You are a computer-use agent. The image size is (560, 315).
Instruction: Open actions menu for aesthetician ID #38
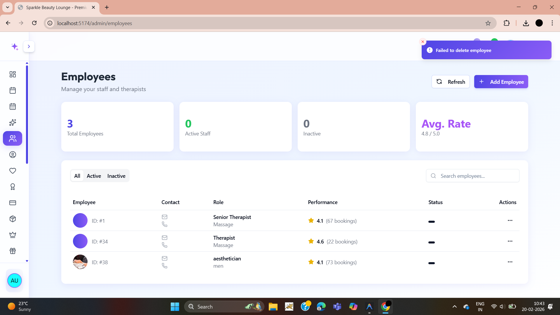[510, 262]
